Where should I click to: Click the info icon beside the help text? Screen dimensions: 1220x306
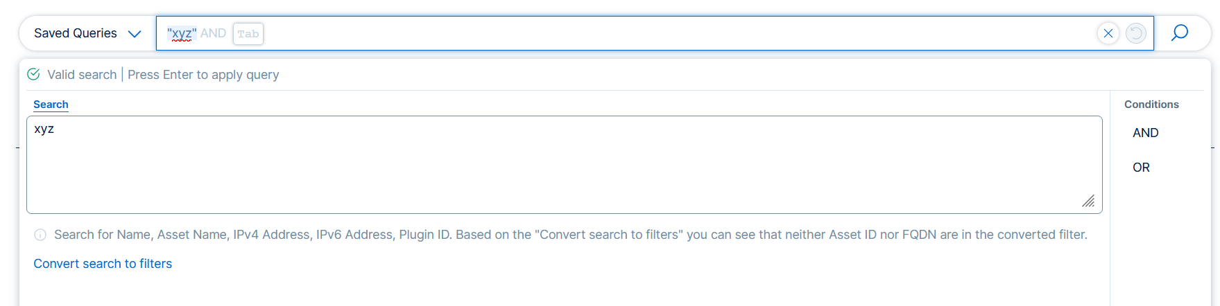click(40, 235)
